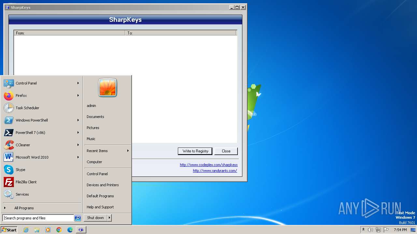This screenshot has width=417, height=234.
Task: Launch Windows Media Player from taskbar
Action: coord(48,230)
